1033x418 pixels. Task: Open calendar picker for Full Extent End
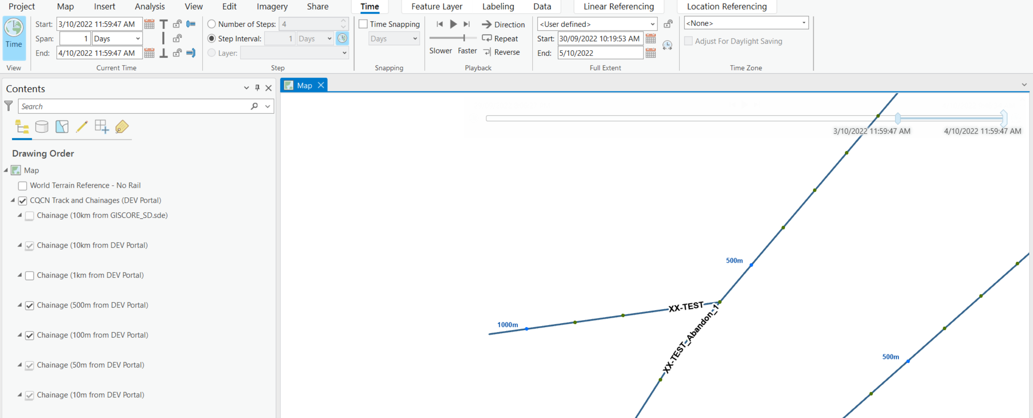650,53
